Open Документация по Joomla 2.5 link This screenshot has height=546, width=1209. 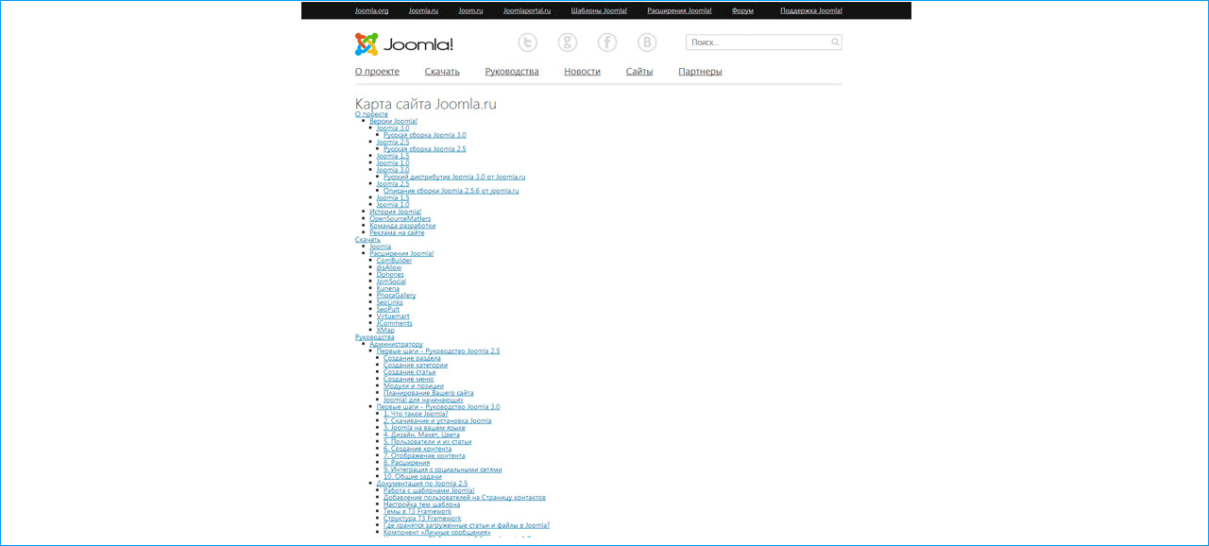421,484
